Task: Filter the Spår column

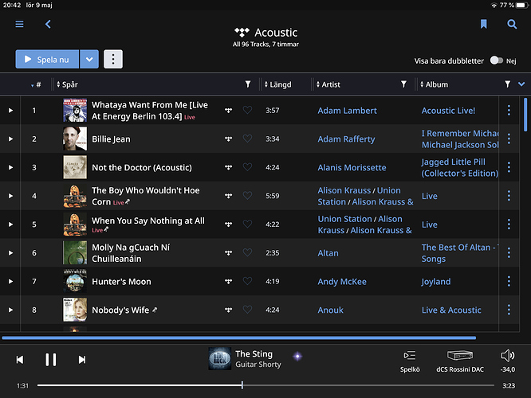Action: 248,84
